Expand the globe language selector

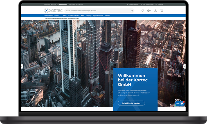(x=149, y=11)
